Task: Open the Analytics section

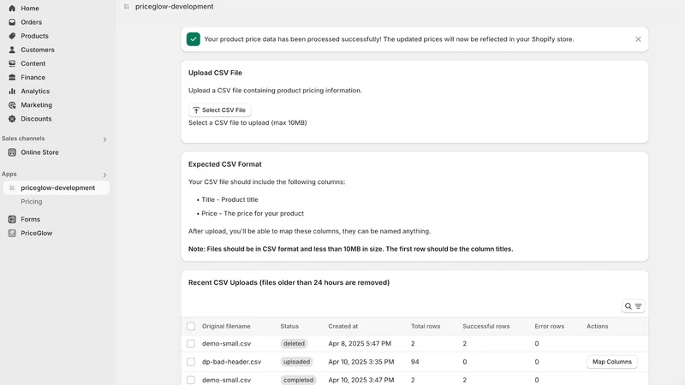Action: point(35,92)
